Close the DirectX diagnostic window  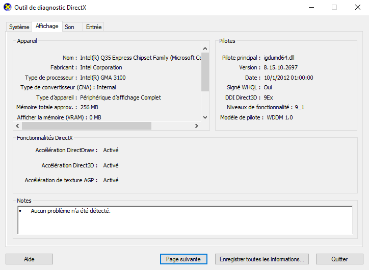coord(357,7)
